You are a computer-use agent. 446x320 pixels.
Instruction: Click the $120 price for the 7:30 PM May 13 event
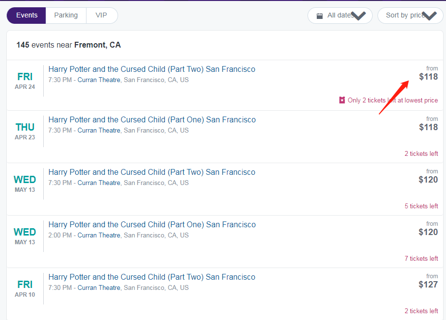coord(428,180)
